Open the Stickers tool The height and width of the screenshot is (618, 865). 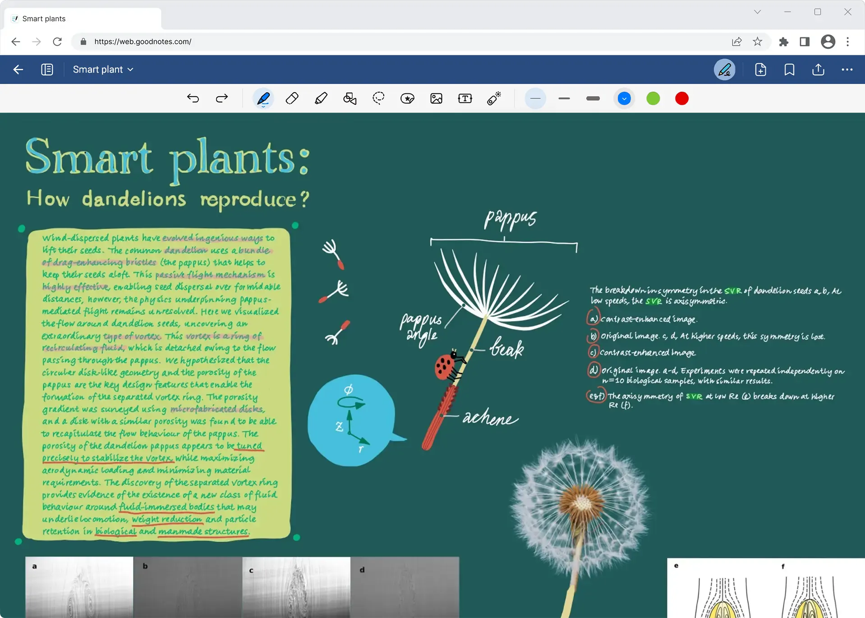click(407, 98)
